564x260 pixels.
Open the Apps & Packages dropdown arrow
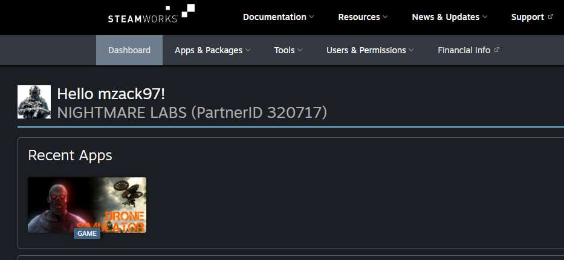click(248, 50)
